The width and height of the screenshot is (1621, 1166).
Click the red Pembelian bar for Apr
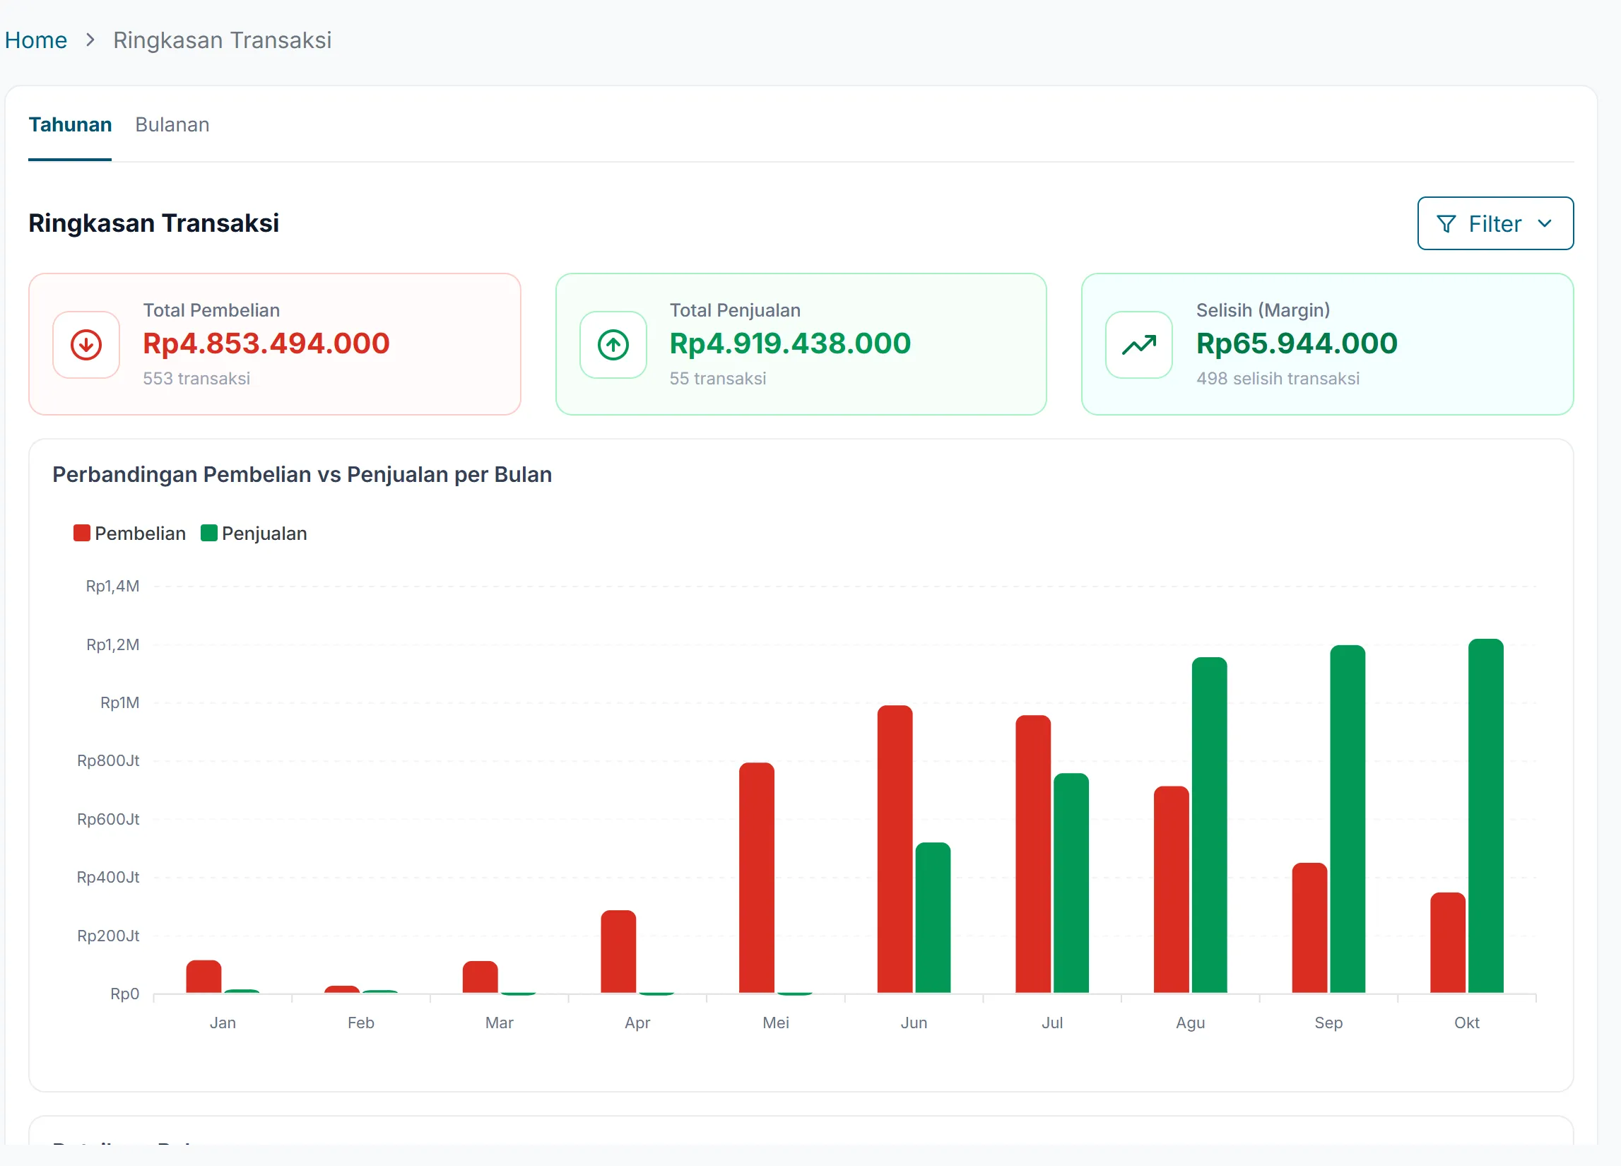pyautogui.click(x=618, y=952)
